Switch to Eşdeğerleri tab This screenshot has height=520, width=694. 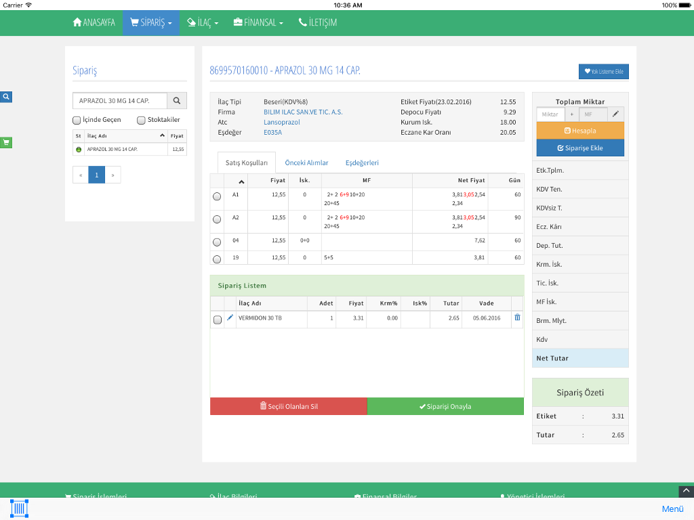coord(362,162)
